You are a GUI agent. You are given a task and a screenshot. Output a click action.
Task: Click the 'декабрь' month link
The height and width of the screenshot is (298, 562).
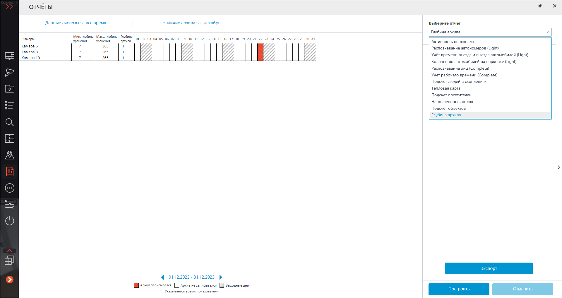coord(212,23)
